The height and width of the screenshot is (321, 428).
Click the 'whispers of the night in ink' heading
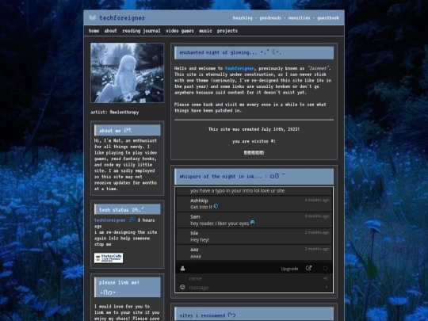pyautogui.click(x=254, y=177)
